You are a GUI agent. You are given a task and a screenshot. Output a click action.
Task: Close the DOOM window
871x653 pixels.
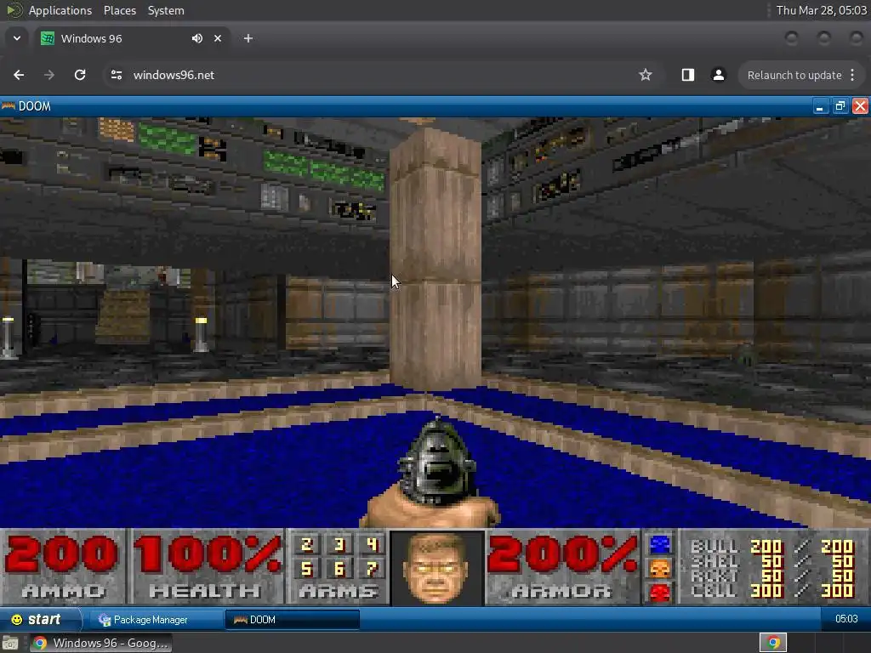tap(860, 106)
